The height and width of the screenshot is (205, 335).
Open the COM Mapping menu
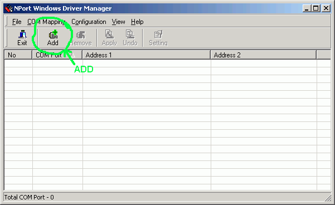point(46,22)
